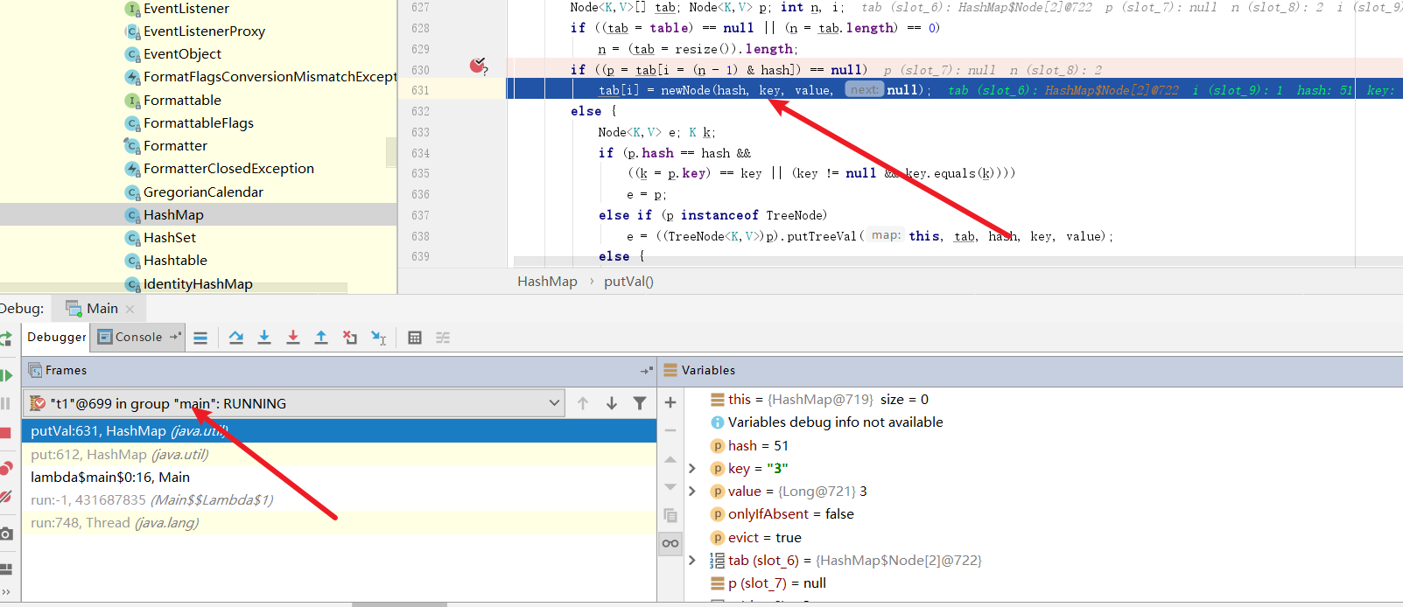This screenshot has width=1403, height=607.
Task: Stop debugging with the red square
Action: click(5, 433)
